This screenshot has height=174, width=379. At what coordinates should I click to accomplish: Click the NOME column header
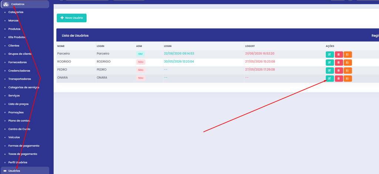[x=61, y=46]
